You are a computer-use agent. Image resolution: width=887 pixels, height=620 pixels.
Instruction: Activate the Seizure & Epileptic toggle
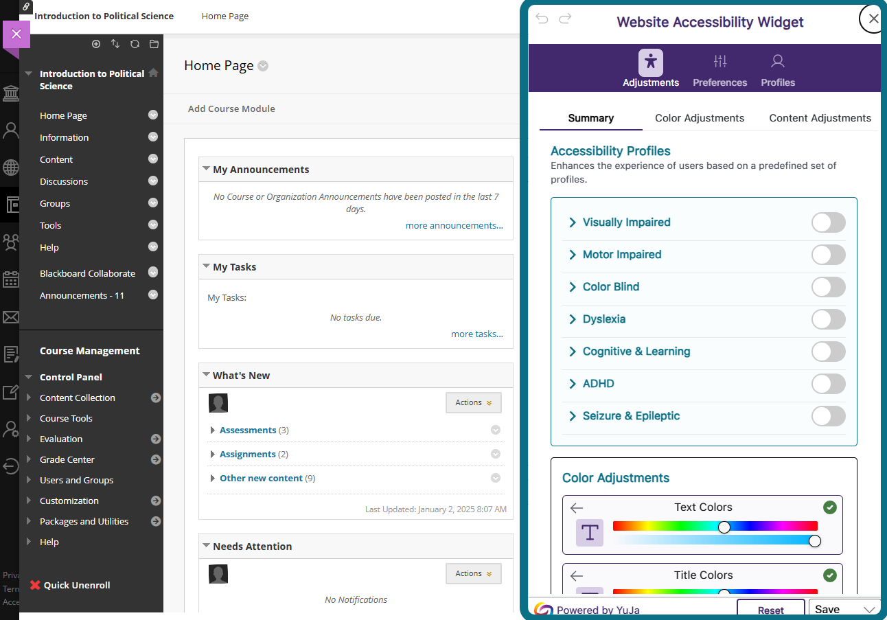coord(829,416)
